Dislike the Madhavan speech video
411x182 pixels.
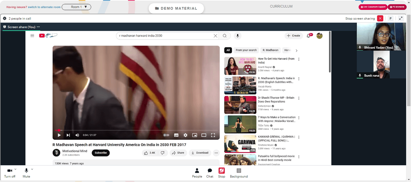162,153
